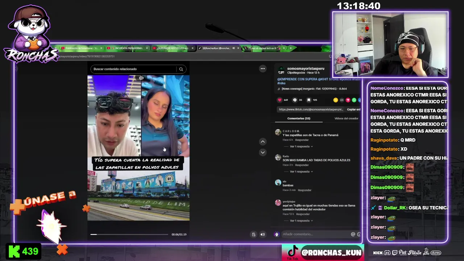Expand replies under Karlo's comment
Screen dimensions: 464x261
click(x=301, y=171)
